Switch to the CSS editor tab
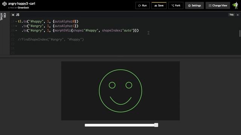Image resolution: width=241 pixels, height=135 pixels. coord(5,15)
